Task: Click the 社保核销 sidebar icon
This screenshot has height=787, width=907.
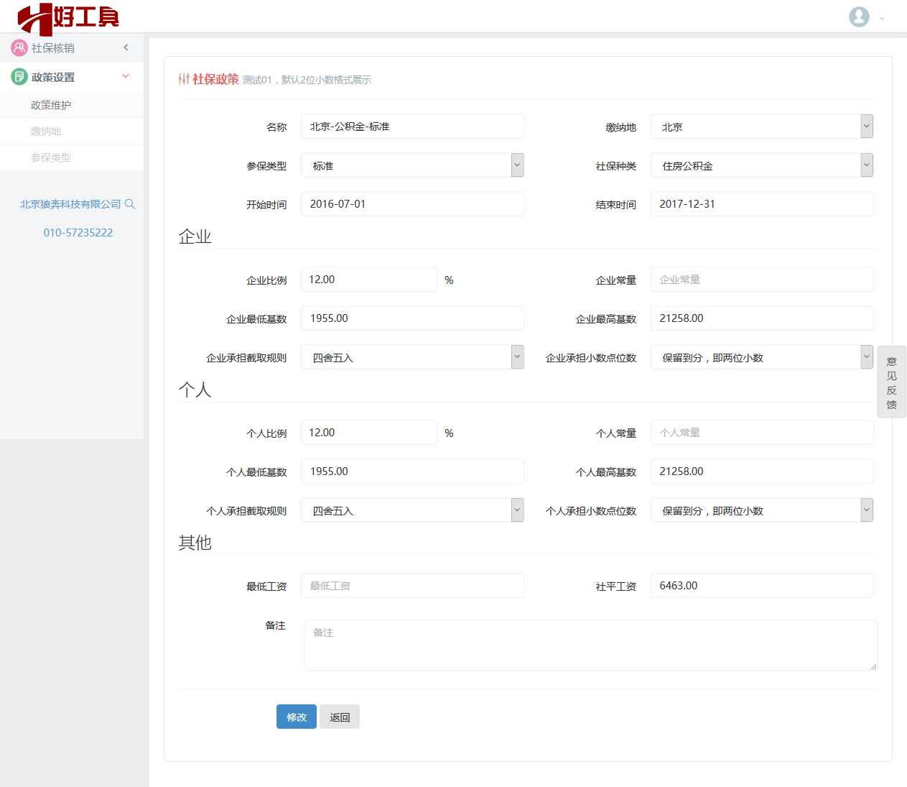Action: [x=19, y=47]
